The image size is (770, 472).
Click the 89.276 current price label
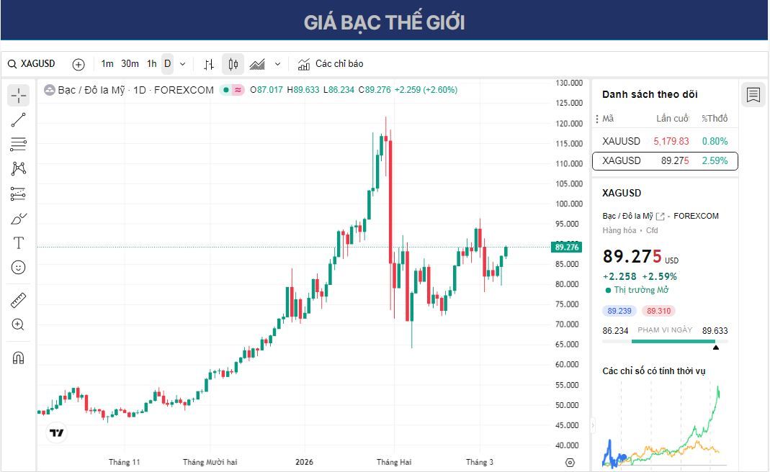click(567, 247)
